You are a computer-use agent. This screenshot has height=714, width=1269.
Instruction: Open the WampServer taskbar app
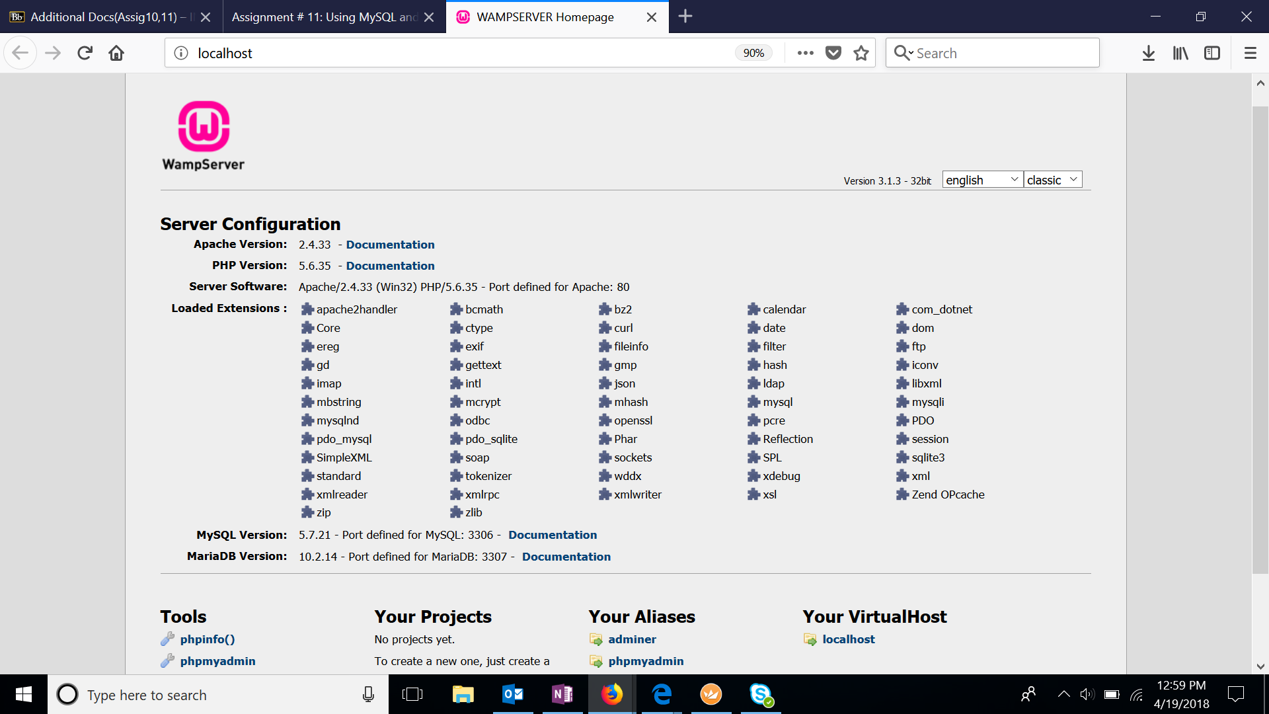click(711, 694)
